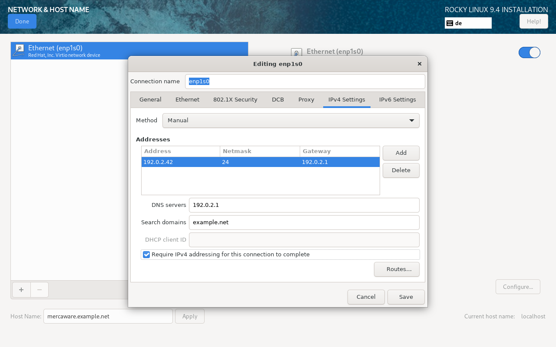
Task: Click the DHCP client ID field
Action: pyautogui.click(x=304, y=240)
